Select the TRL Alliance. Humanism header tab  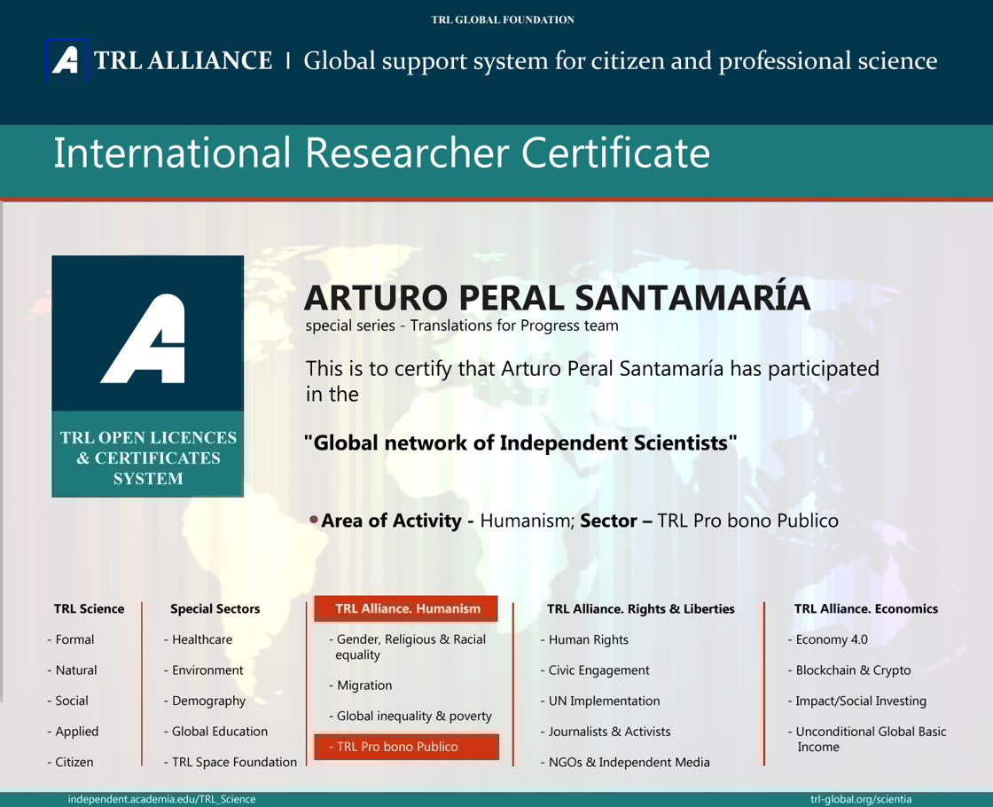[407, 608]
